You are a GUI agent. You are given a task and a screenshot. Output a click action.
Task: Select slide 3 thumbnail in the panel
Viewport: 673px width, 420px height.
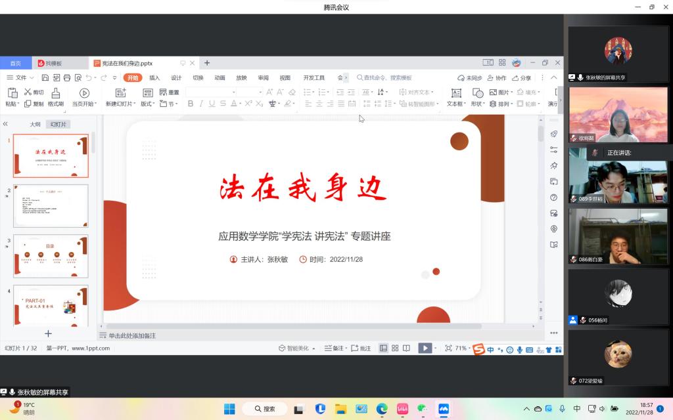tap(51, 255)
